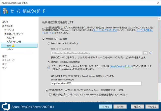Screen dimensions: 161x111
Task: Select 検索 step in sidebar
Action: [x=19, y=46]
